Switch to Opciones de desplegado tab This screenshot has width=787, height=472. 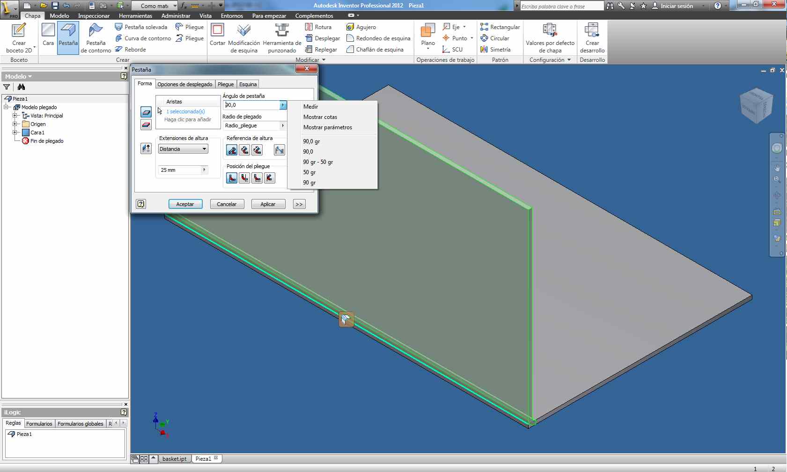click(x=185, y=84)
